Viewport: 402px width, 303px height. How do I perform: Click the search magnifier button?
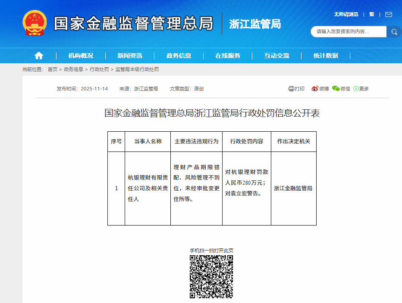click(x=394, y=32)
